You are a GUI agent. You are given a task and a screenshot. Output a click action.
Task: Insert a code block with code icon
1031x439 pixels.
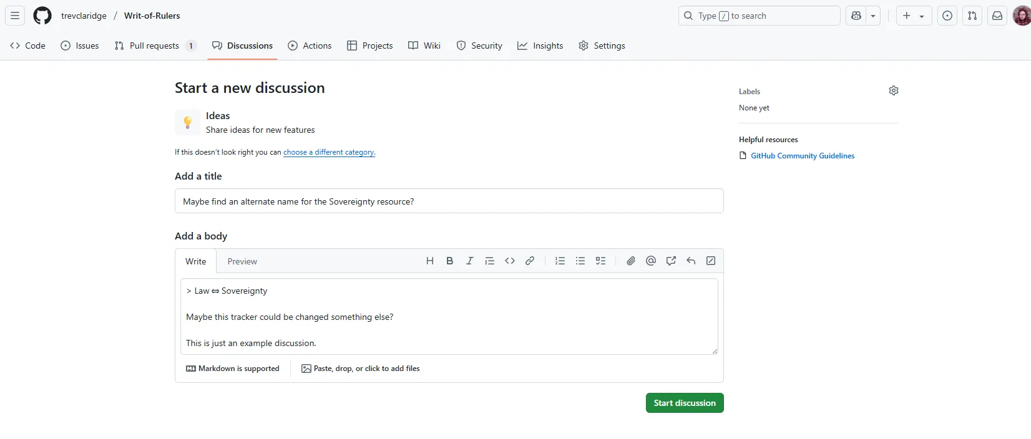coord(510,261)
